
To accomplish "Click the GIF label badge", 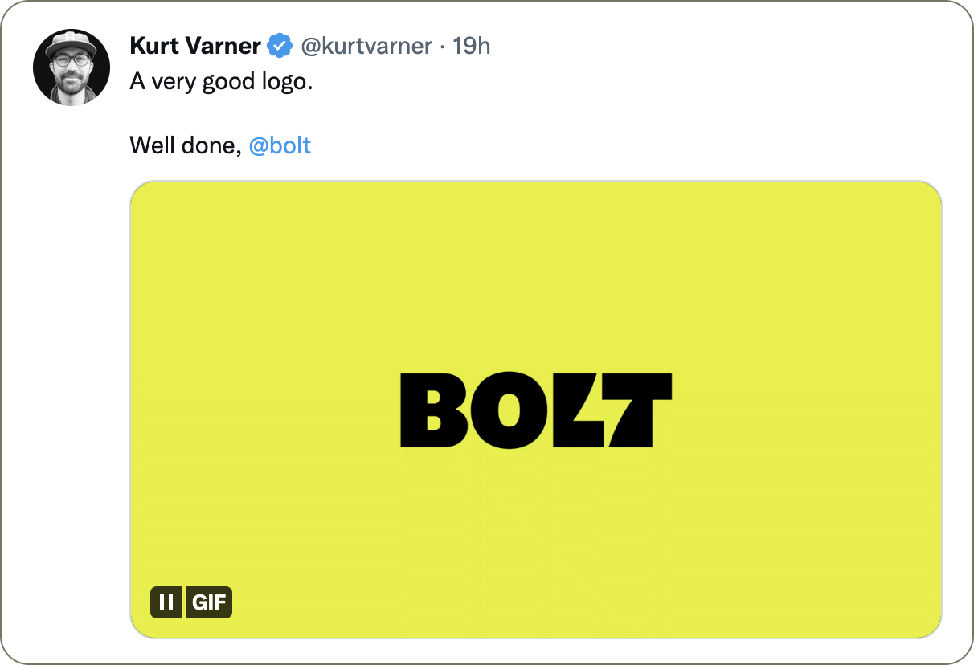I will click(209, 602).
